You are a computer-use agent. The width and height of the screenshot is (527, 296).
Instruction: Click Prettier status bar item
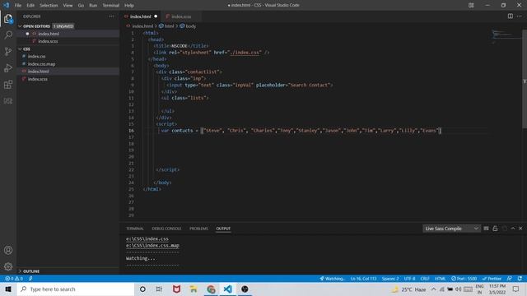click(x=492, y=279)
